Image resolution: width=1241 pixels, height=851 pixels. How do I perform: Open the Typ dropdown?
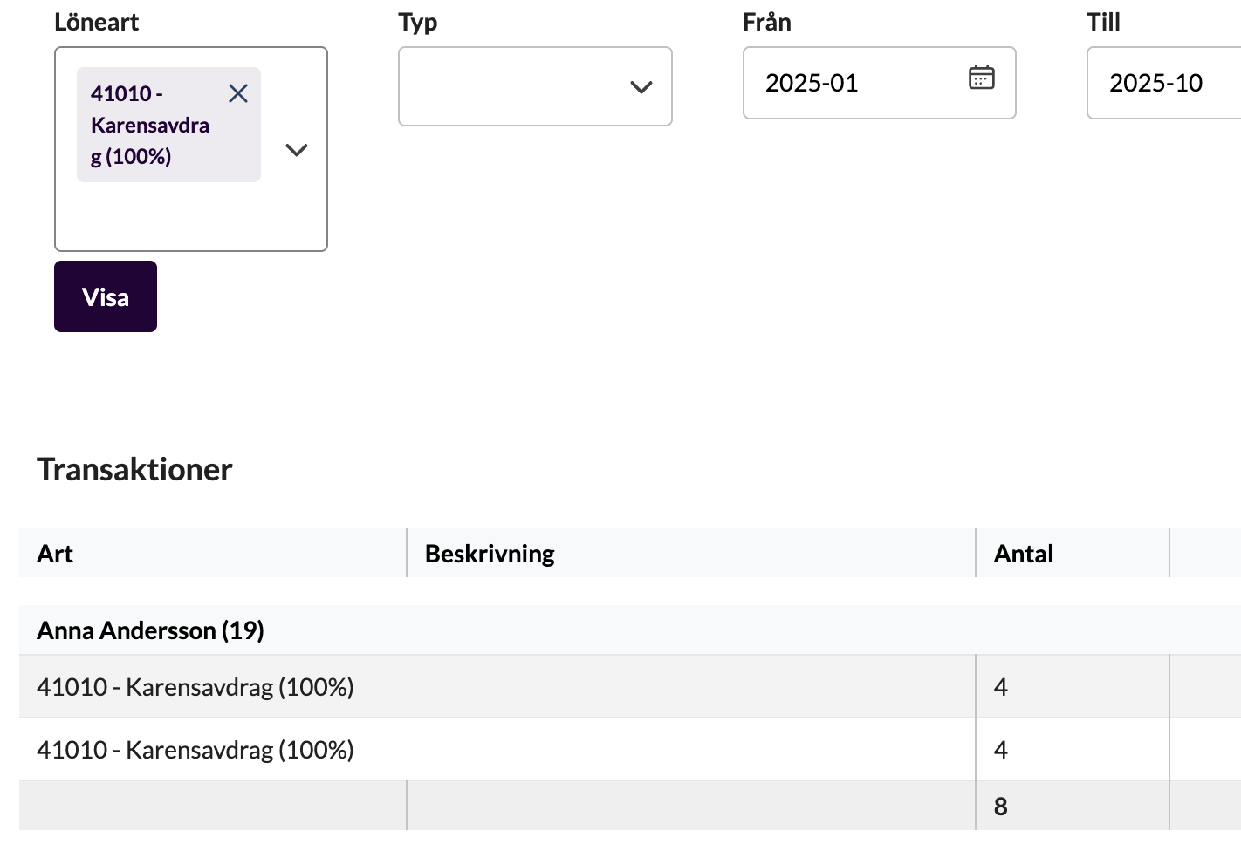pyautogui.click(x=535, y=86)
